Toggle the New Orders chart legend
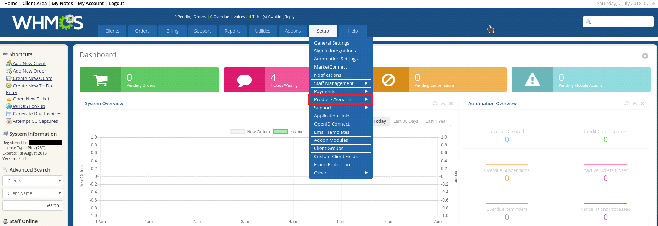Viewport: 658px width, 226px height. tap(250, 132)
